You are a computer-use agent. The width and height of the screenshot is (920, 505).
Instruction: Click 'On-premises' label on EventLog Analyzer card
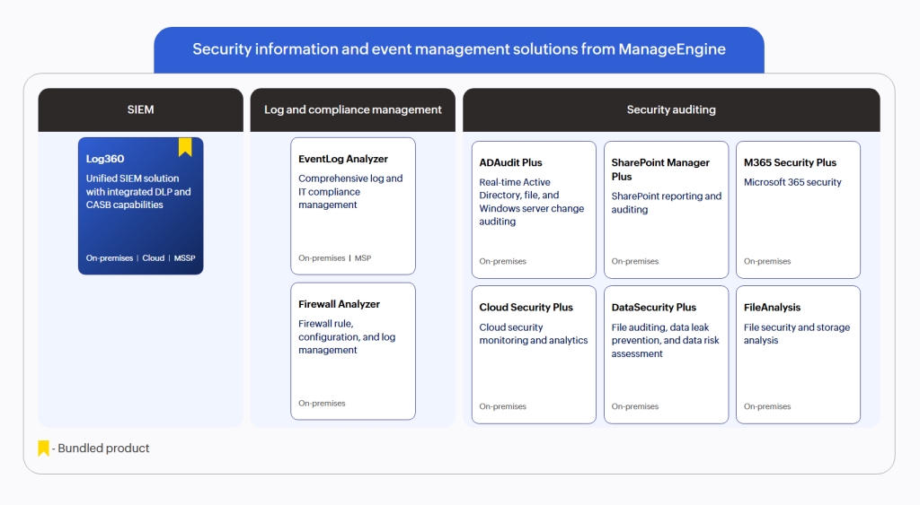coord(322,257)
